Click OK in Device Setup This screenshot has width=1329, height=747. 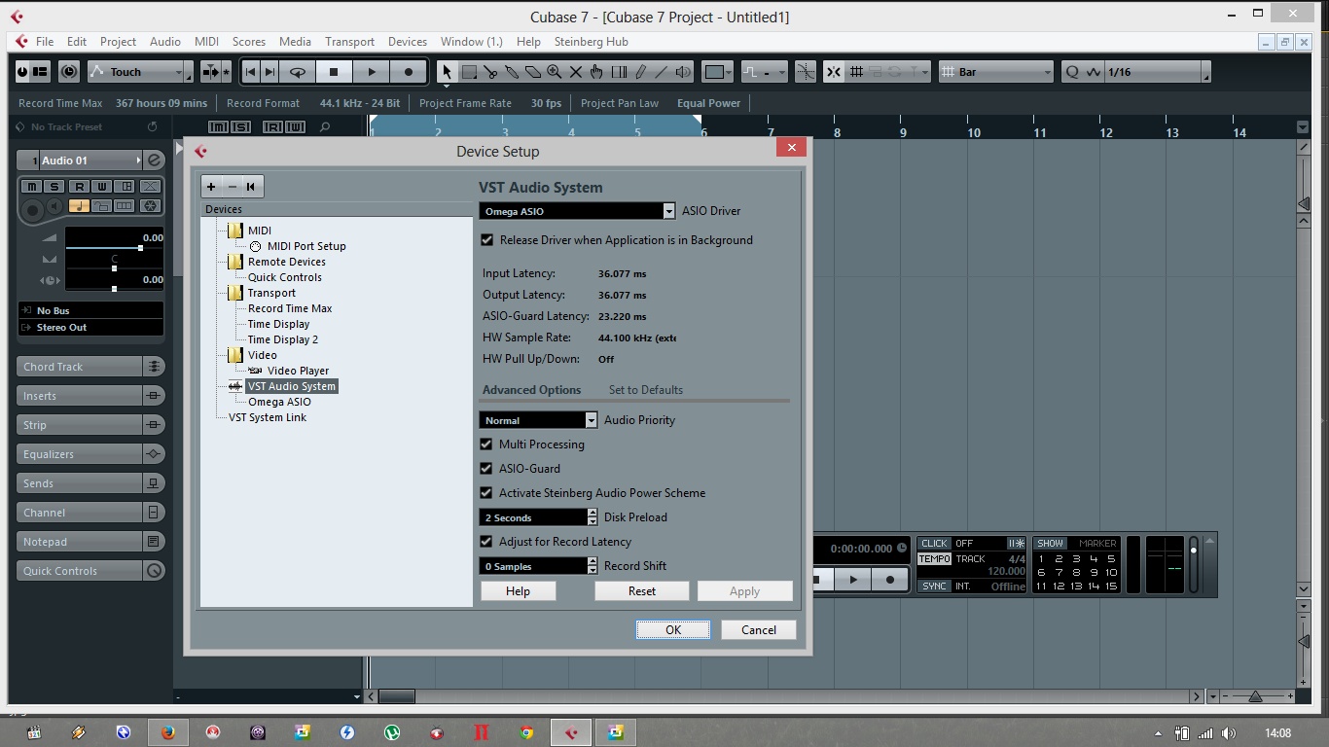point(673,630)
